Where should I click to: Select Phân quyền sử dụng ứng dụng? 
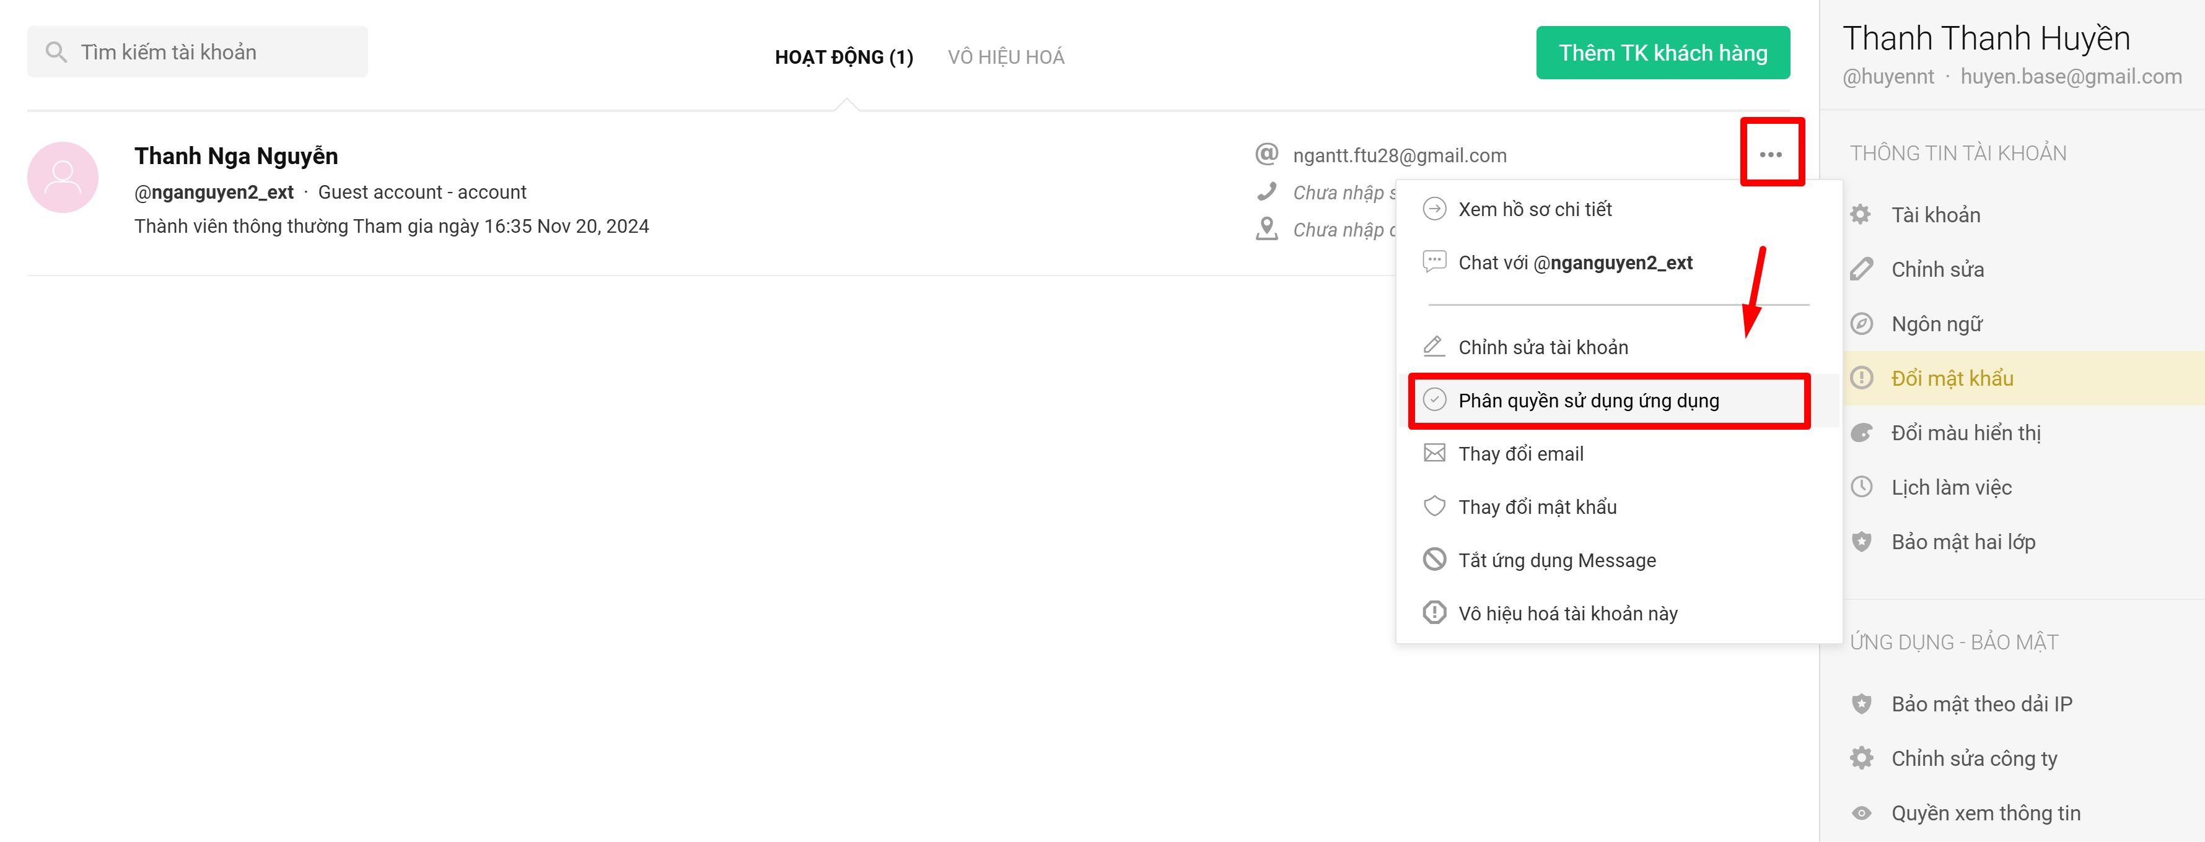1588,401
